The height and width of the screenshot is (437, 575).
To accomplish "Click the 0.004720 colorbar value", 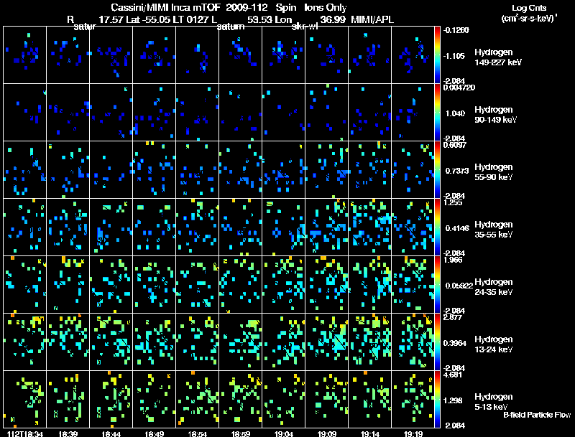I will [459, 88].
